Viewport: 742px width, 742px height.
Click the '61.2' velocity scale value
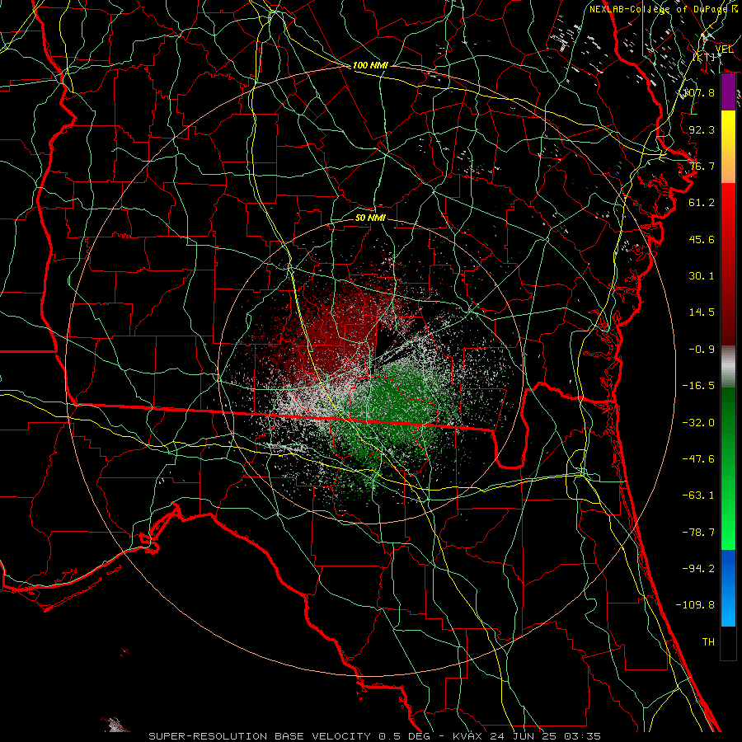pyautogui.click(x=702, y=203)
